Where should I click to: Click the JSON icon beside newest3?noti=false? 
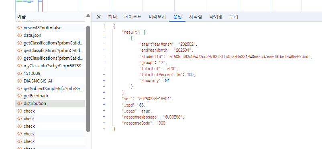20,28
